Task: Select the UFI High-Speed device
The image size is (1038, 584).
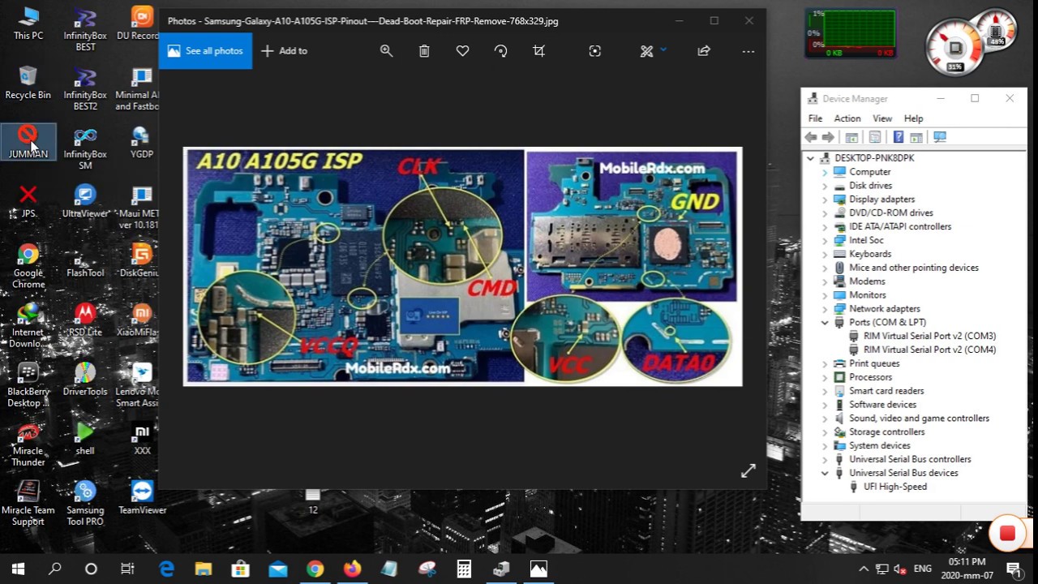Action: click(894, 487)
